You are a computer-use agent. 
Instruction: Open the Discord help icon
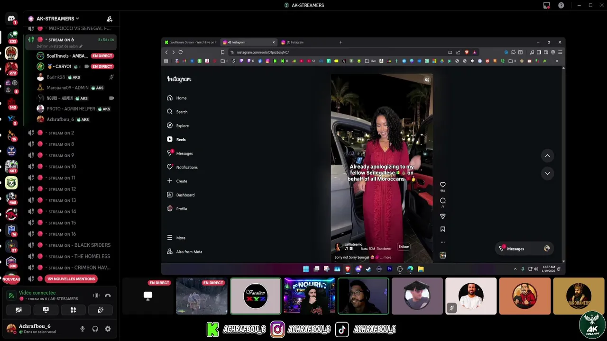[x=561, y=5]
